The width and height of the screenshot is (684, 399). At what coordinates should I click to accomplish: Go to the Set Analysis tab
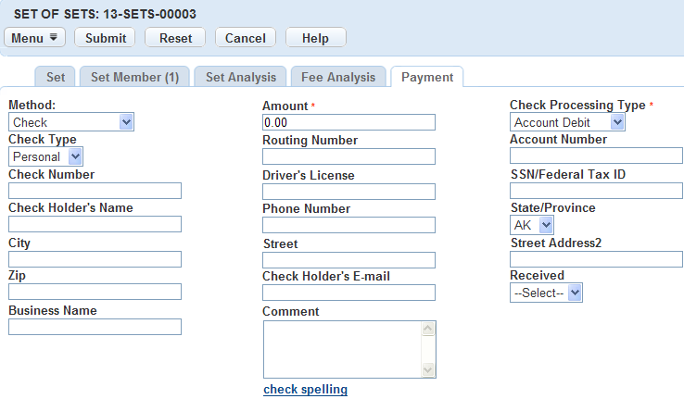click(x=241, y=78)
